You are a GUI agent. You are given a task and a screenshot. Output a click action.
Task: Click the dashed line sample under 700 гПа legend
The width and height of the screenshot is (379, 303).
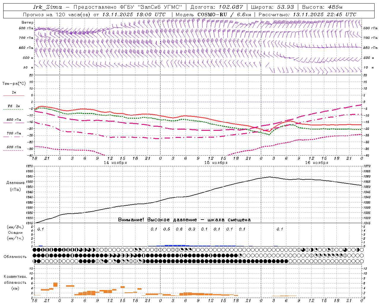coord(13,137)
